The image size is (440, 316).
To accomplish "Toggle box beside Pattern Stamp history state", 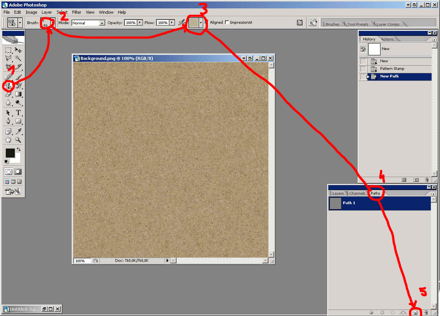I will [x=363, y=69].
